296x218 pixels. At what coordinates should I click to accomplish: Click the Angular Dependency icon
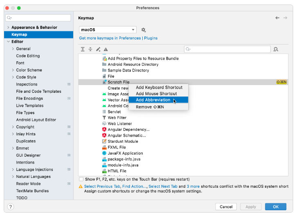click(104, 129)
